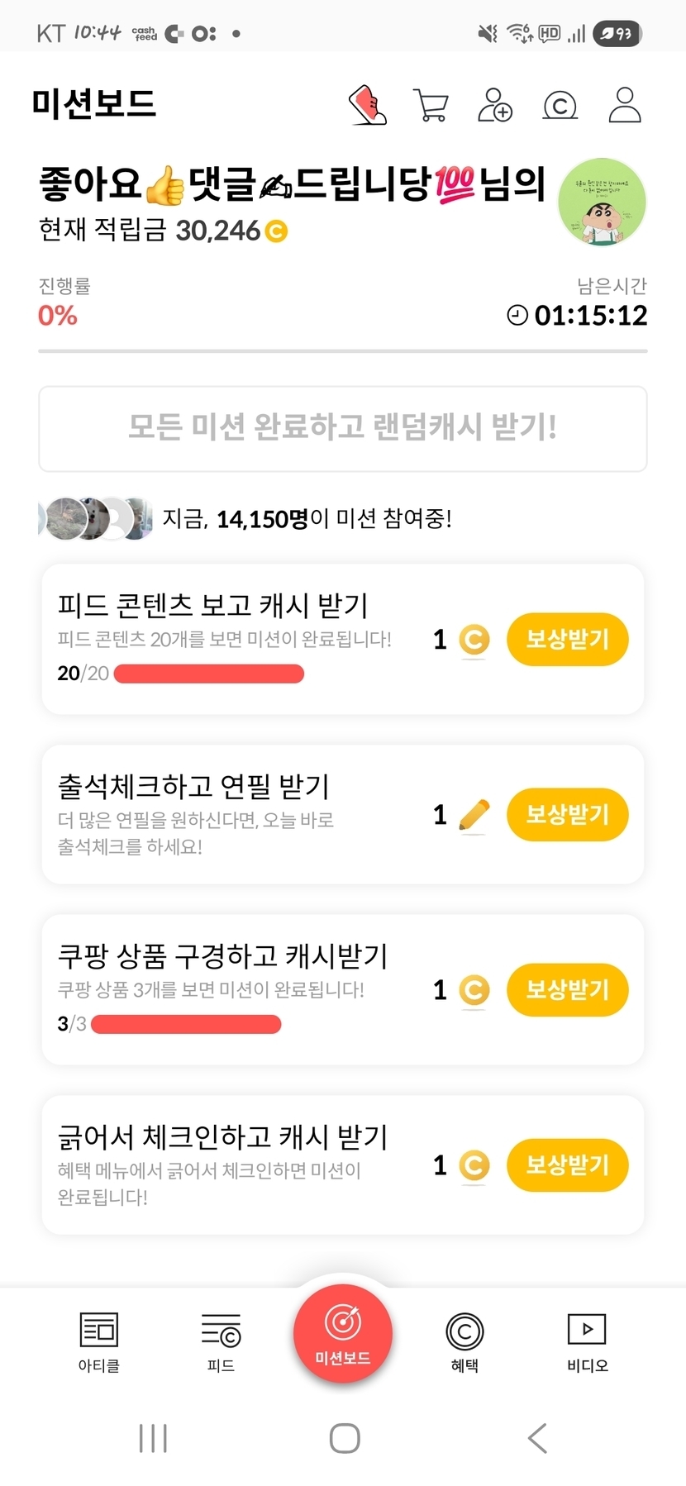Claim pencil reward for 출석체크 mission
The image size is (686, 1486).
tap(567, 815)
